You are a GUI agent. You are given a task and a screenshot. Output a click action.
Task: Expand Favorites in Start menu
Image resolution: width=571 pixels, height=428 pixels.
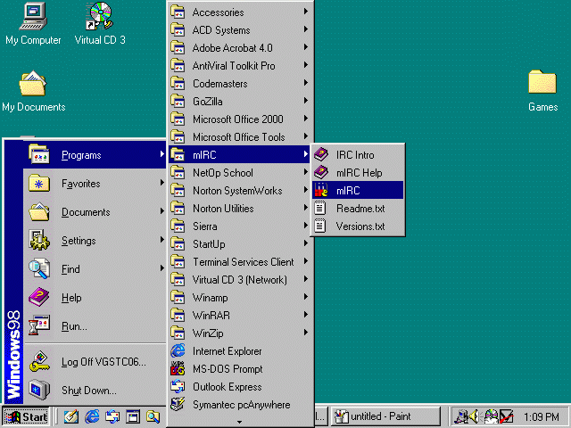click(95, 184)
